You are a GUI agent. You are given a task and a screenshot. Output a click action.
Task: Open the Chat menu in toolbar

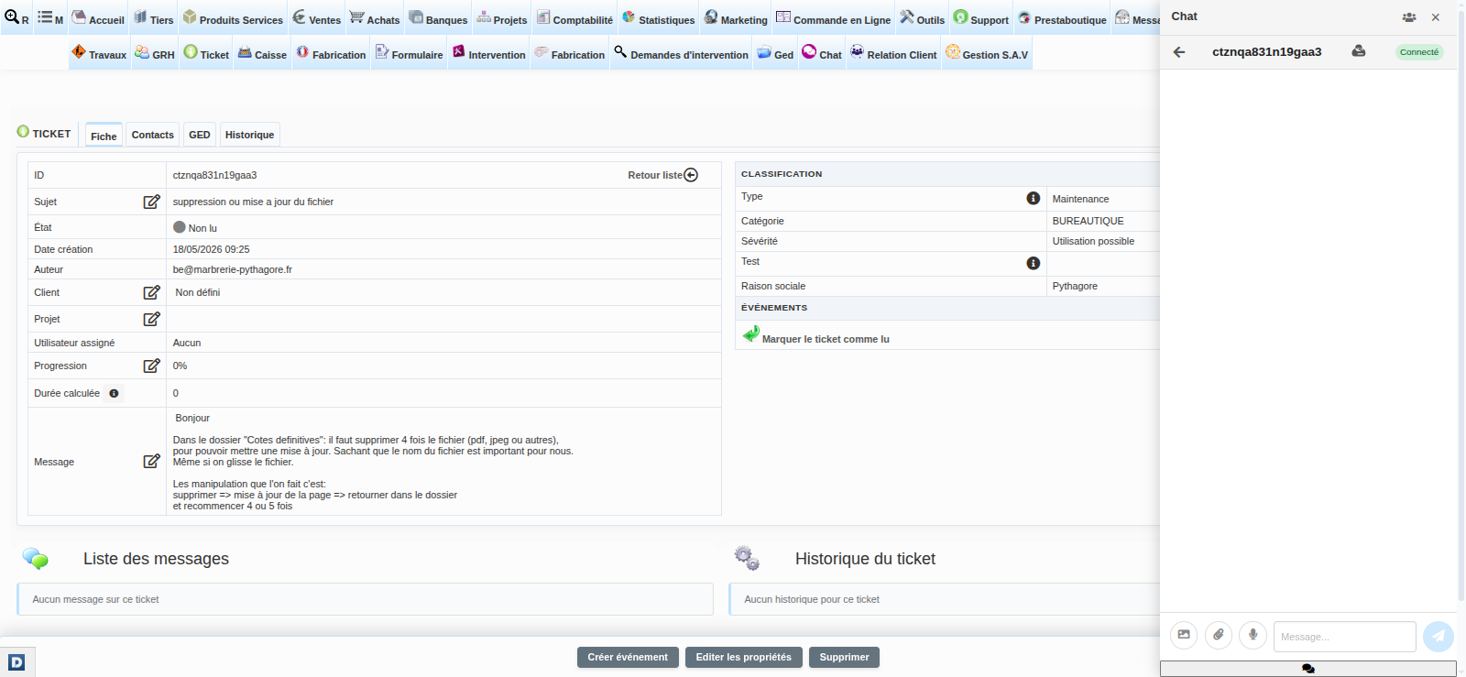(821, 53)
